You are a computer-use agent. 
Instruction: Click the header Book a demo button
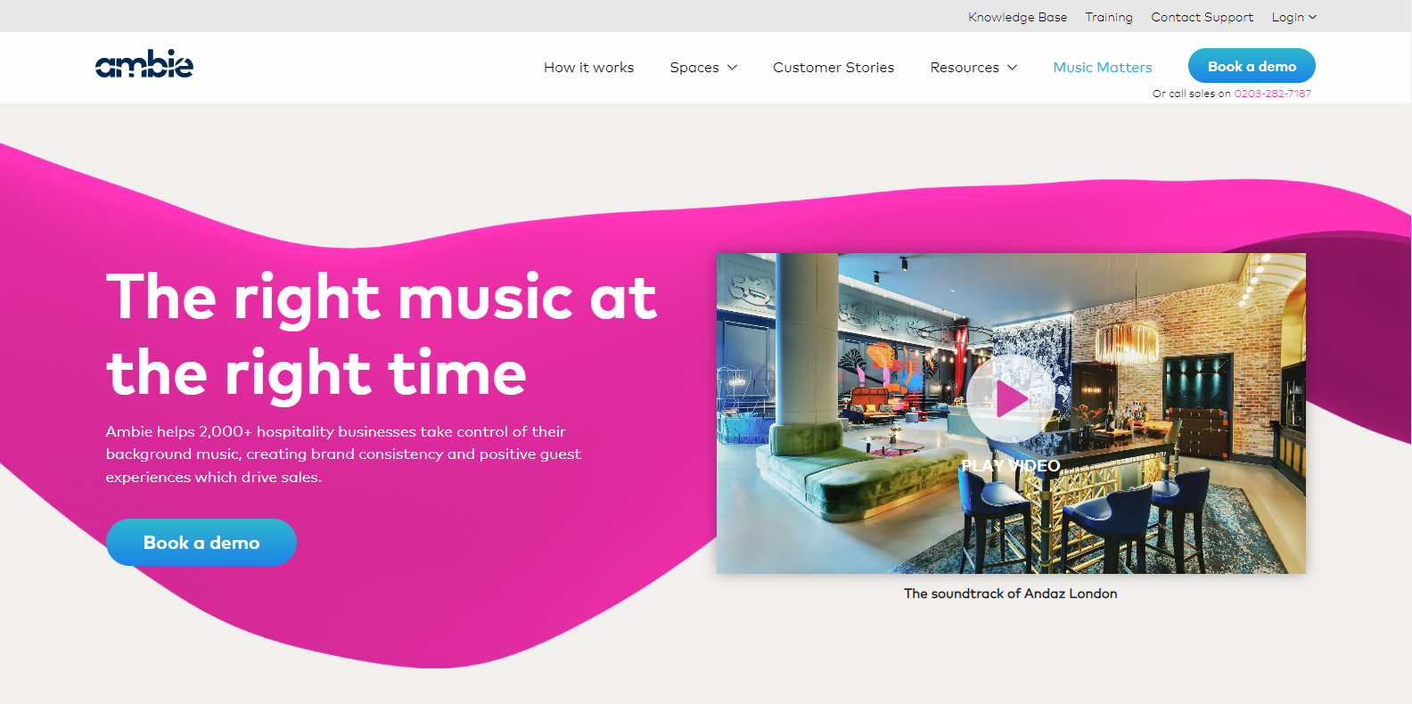click(x=1252, y=66)
